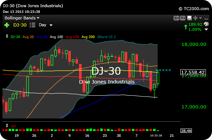The width and height of the screenshot is (212, 140).
Task: Click the green up arrow price indicator
Action: coord(186,27)
